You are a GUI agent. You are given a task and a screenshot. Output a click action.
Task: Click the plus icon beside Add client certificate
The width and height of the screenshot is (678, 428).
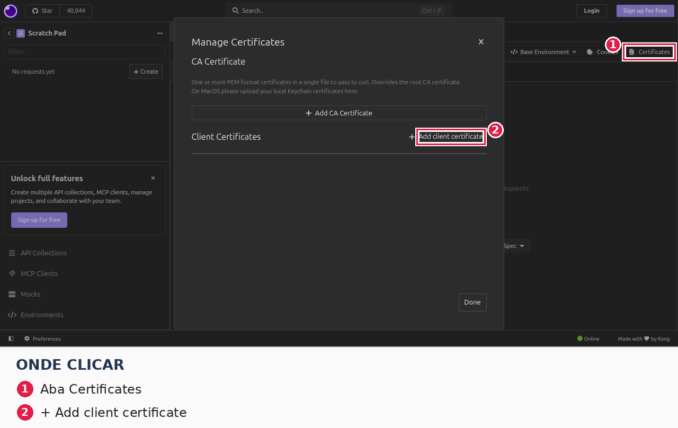412,137
